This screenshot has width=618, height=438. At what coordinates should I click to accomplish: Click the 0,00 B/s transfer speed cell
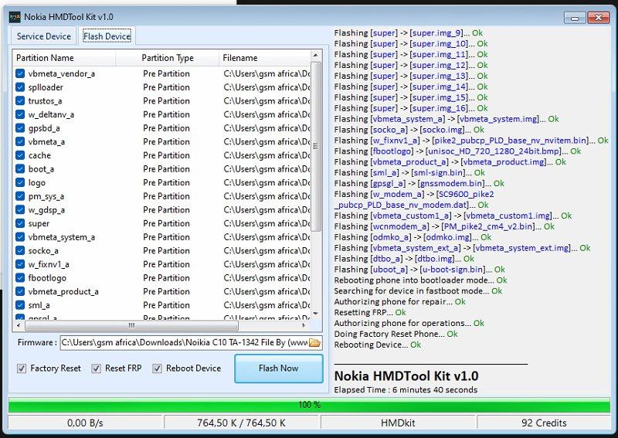pyautogui.click(x=85, y=423)
